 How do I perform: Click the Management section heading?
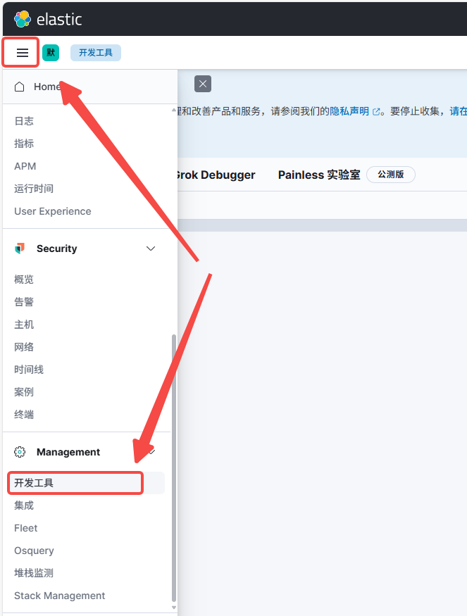[68, 452]
